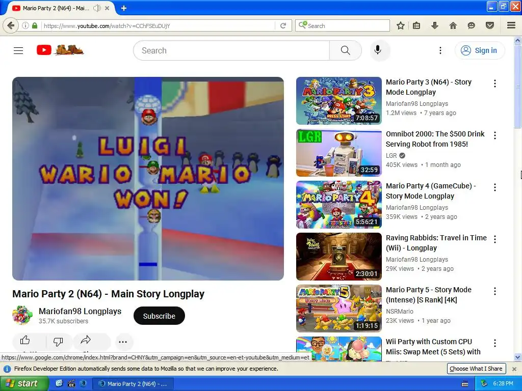Open the YouTube hamburger guide menu
Screen dimensions: 522x391
(18, 50)
